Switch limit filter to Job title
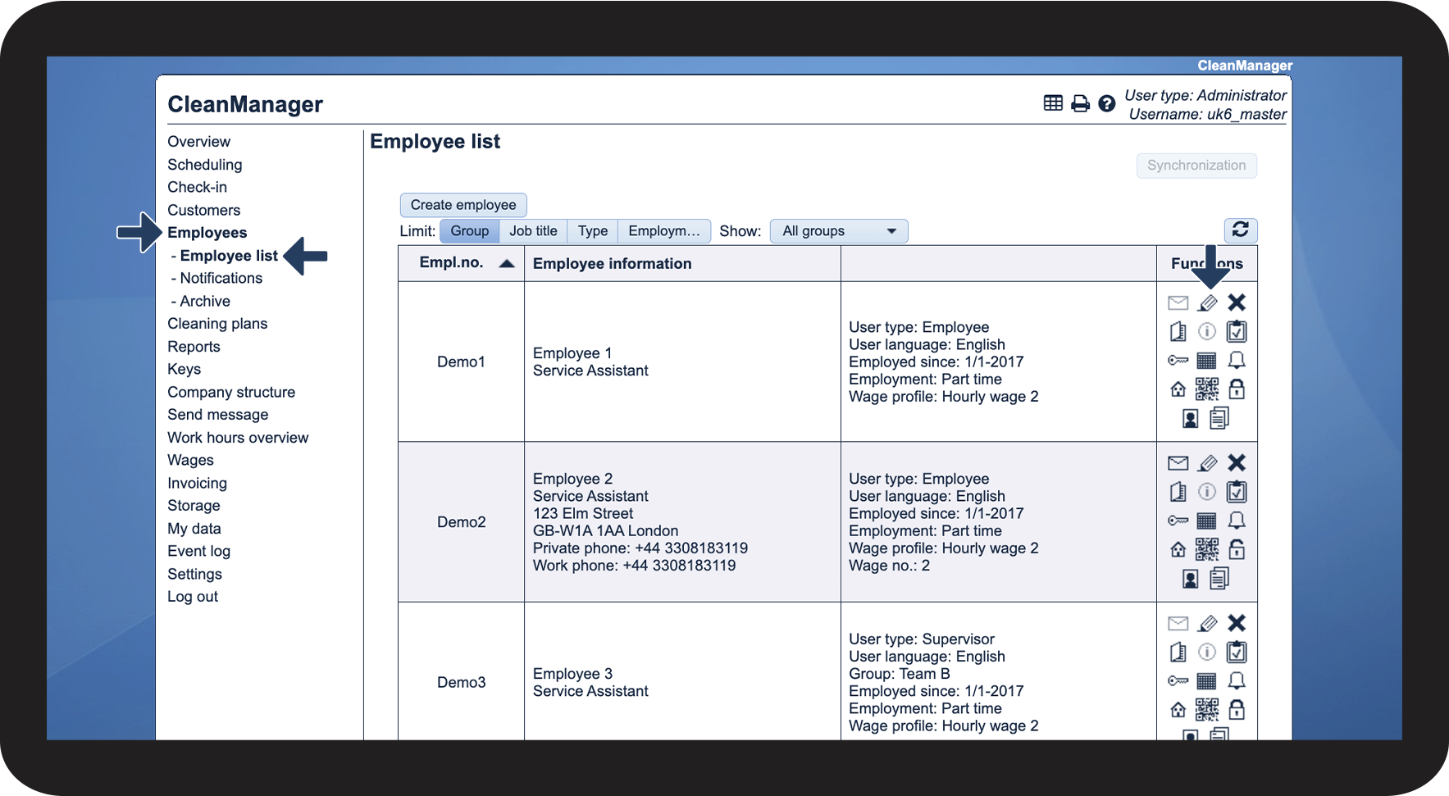 (533, 231)
